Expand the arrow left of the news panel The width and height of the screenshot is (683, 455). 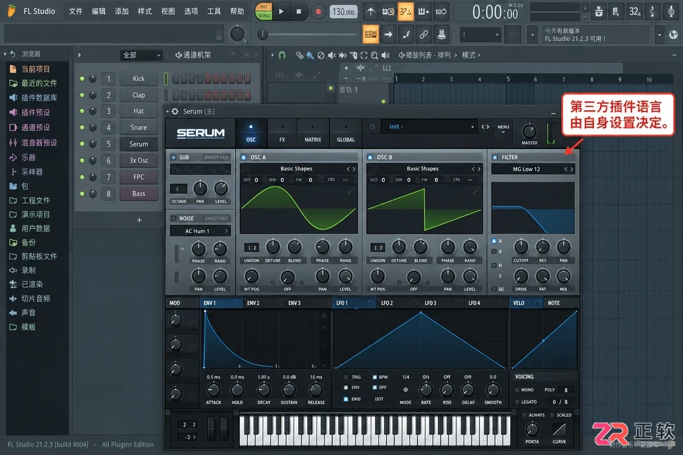[532, 35]
